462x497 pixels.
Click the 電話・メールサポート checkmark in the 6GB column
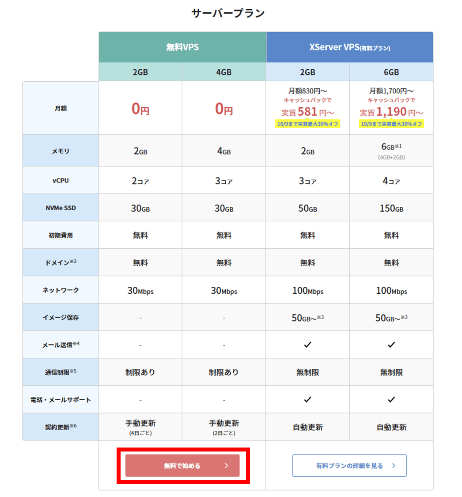(x=391, y=399)
